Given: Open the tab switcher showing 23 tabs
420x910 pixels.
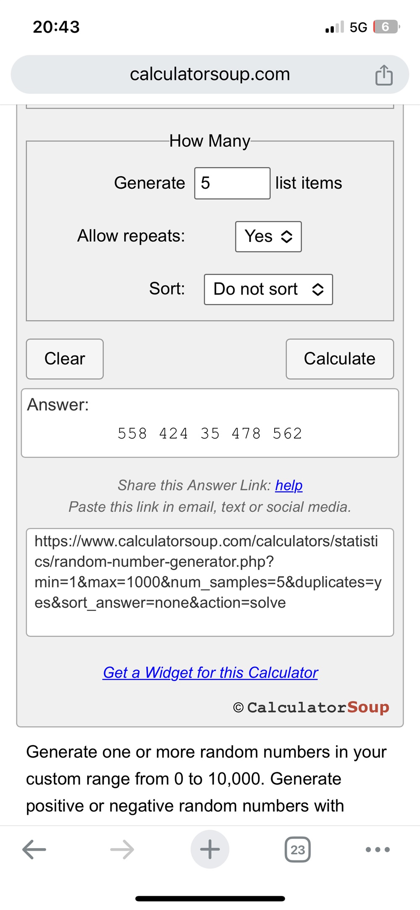Looking at the screenshot, I should tap(297, 849).
